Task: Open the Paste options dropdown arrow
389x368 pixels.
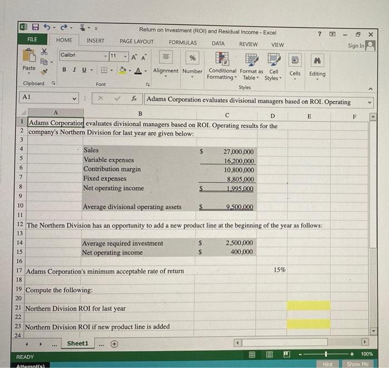Action: [29, 73]
